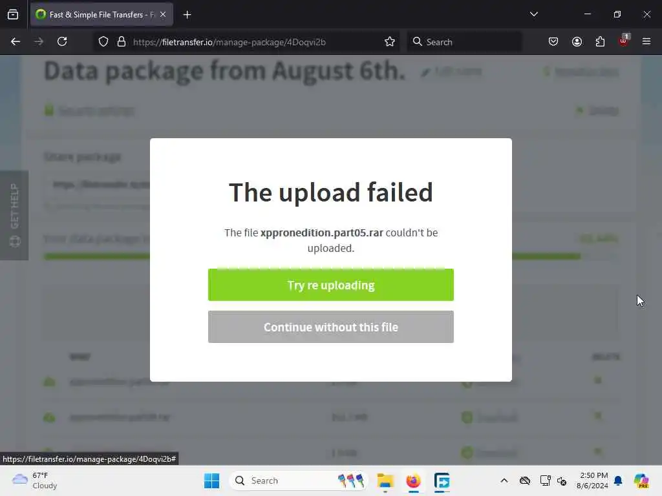Open the Firefox account icon
The image size is (662, 496).
click(577, 41)
